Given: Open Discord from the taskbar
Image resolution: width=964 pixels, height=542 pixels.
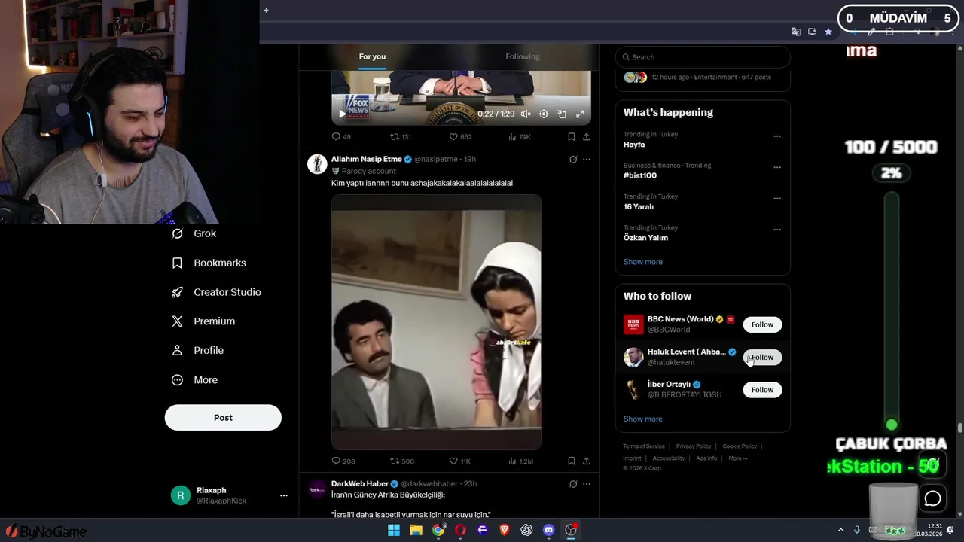Looking at the screenshot, I should click(549, 530).
